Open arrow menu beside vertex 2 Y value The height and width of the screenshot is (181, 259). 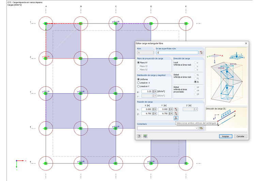coord(172,114)
